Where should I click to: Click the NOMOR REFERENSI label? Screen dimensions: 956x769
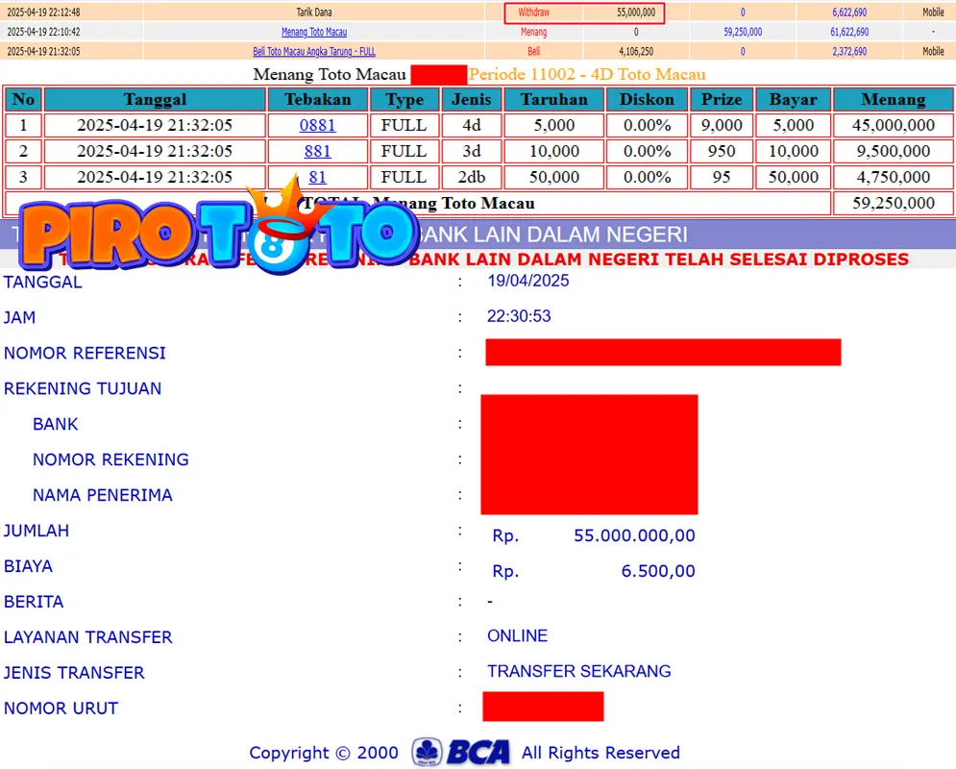pyautogui.click(x=85, y=353)
